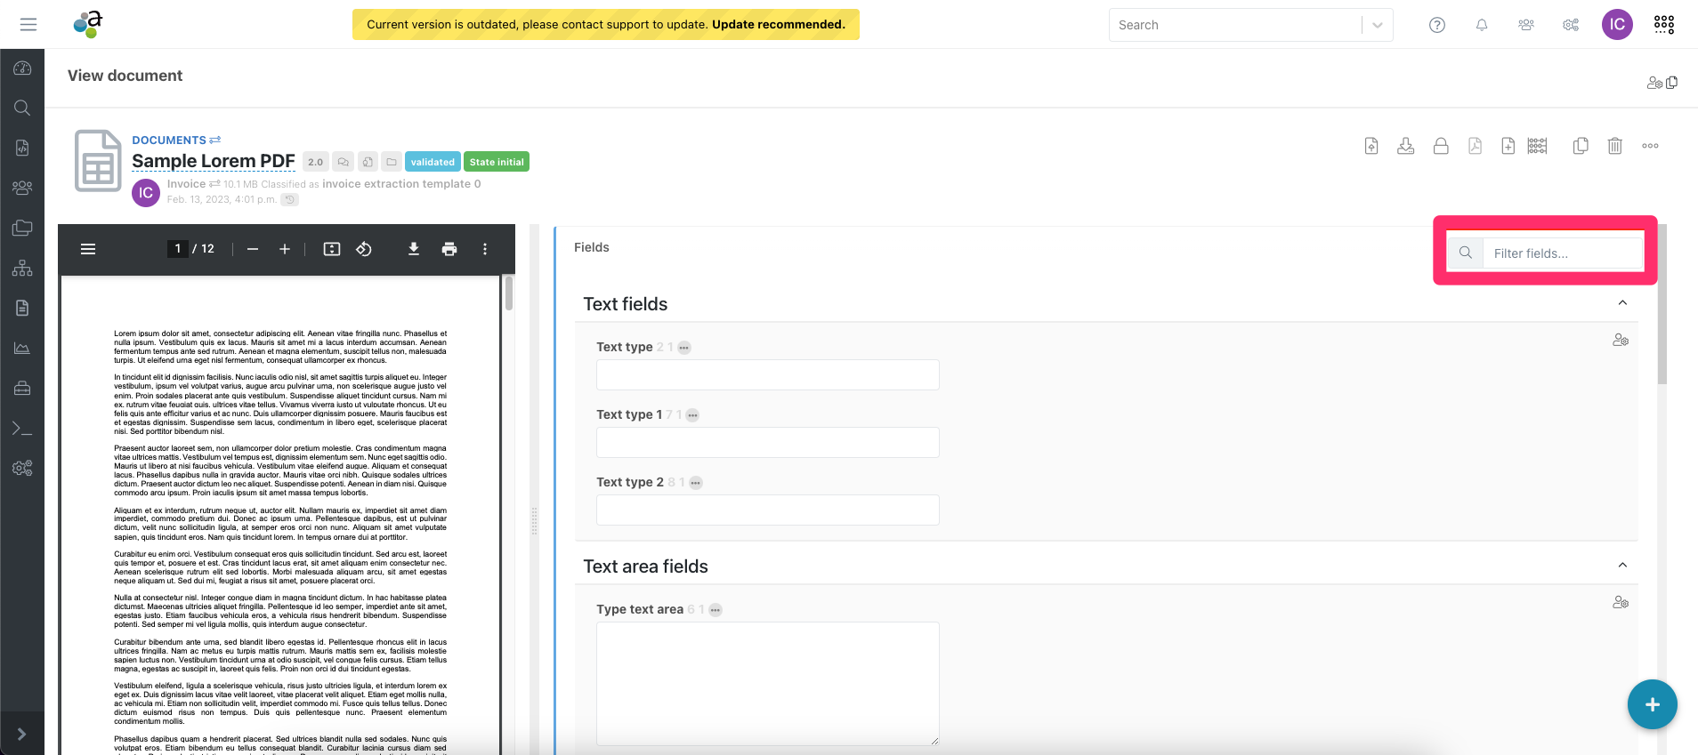Image resolution: width=1698 pixels, height=755 pixels.
Task: Click the DOCUMENTS breadcrumb link
Action: 169,140
